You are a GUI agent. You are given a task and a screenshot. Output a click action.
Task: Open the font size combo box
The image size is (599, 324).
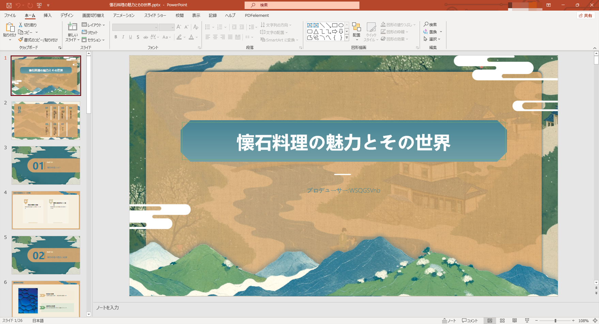pos(167,27)
